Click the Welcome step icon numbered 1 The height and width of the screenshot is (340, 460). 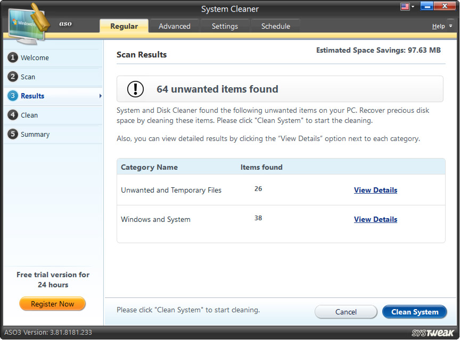pyautogui.click(x=13, y=57)
